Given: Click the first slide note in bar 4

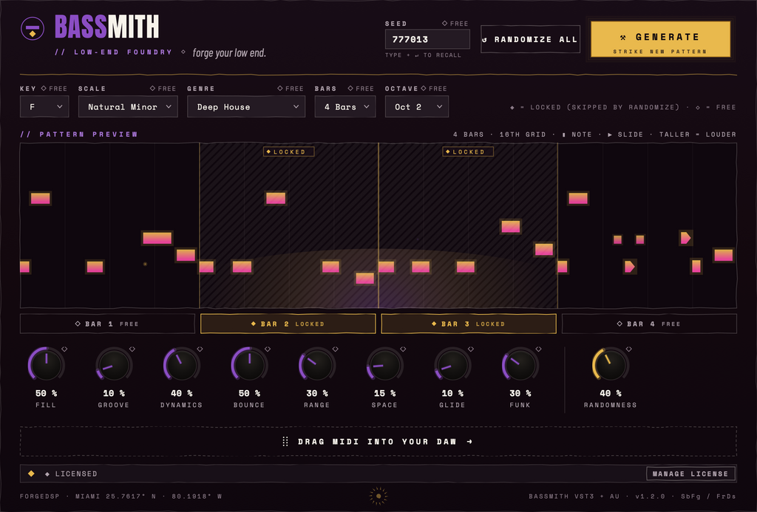Looking at the screenshot, I should coord(630,267).
